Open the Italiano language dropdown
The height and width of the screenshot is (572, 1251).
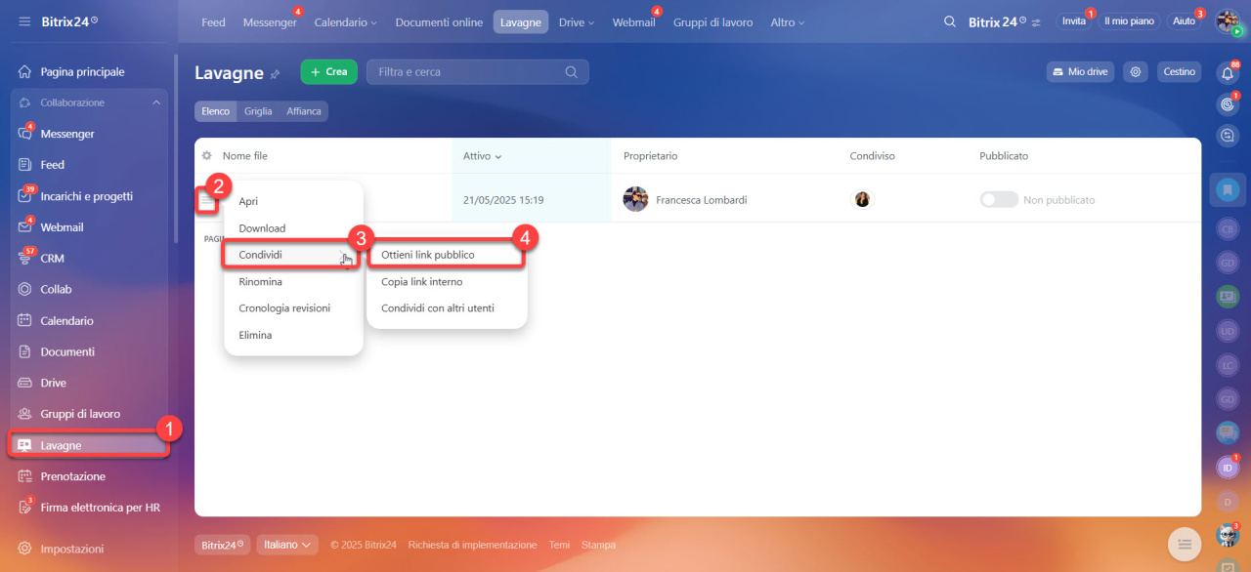pyautogui.click(x=287, y=545)
